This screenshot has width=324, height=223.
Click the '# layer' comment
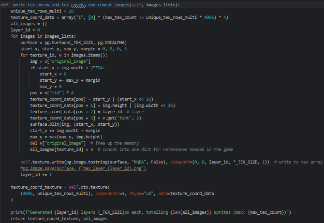(135, 112)
